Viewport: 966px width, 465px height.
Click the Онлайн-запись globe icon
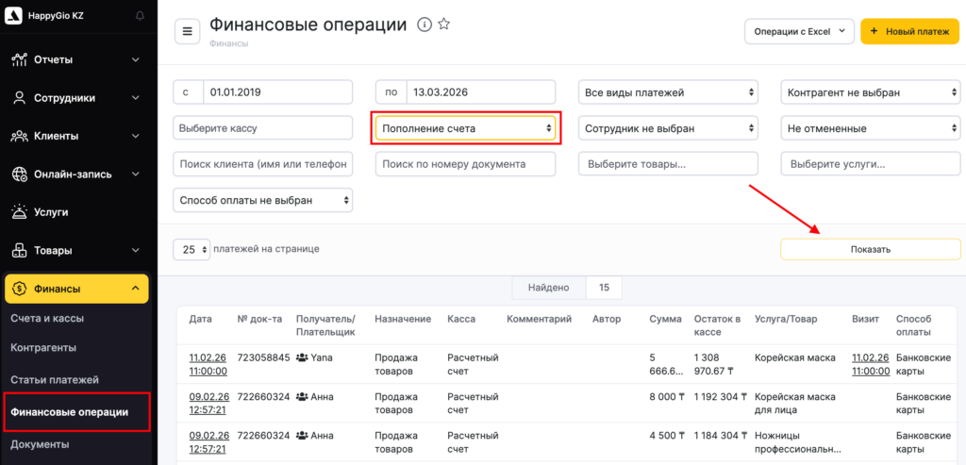point(19,174)
